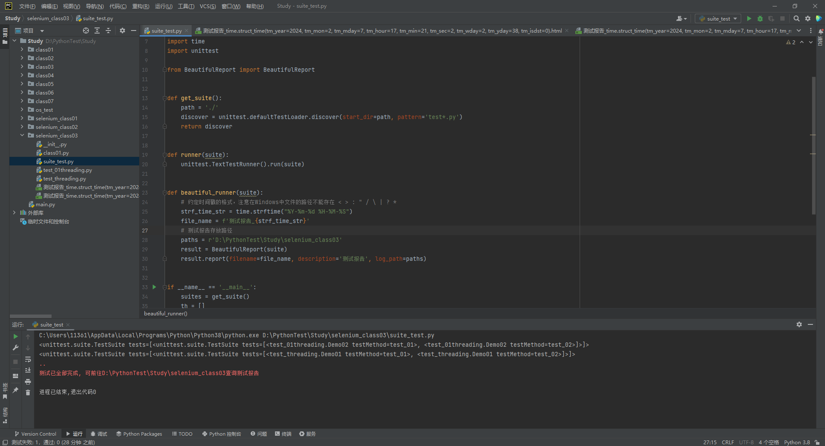Show hidden editor tabs dropdown
Image resolution: width=825 pixels, height=446 pixels.
(799, 31)
